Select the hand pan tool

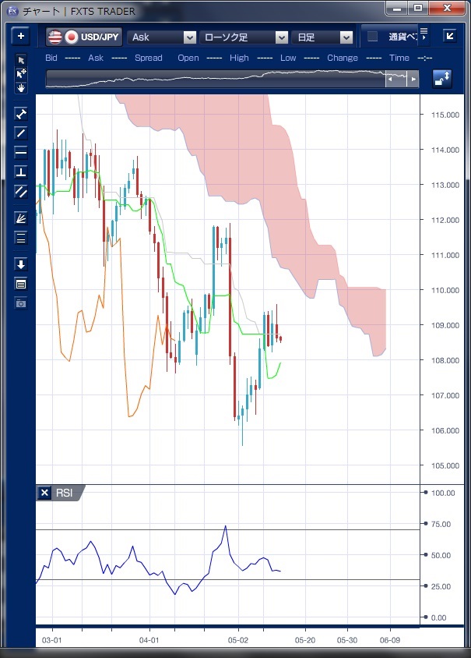point(21,87)
